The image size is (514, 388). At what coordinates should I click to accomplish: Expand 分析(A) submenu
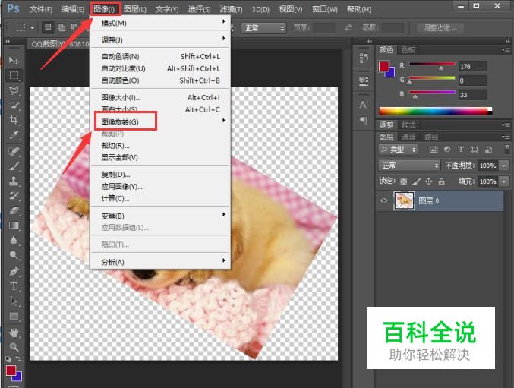[160, 261]
